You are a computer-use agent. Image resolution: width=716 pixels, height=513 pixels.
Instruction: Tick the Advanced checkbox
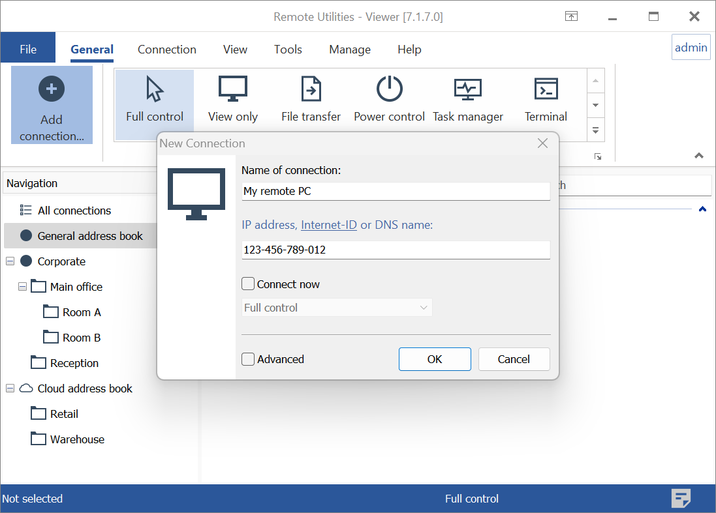pyautogui.click(x=248, y=359)
